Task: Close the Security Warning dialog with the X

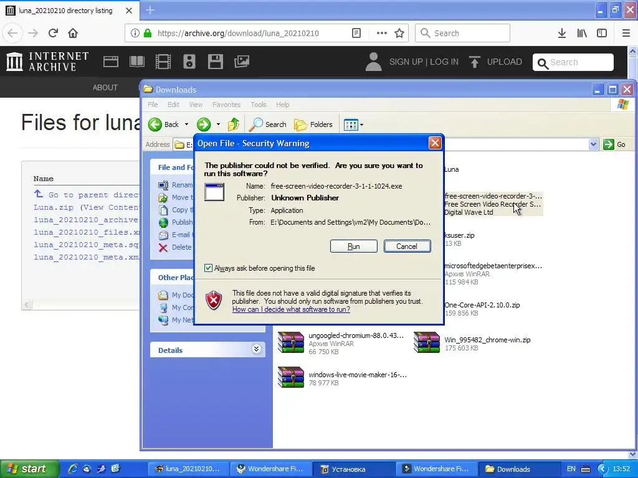Action: (x=435, y=143)
